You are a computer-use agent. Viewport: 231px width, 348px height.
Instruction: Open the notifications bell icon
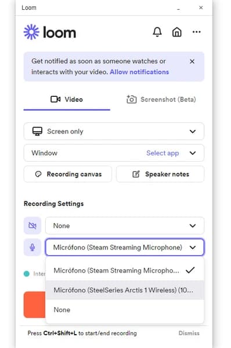click(157, 32)
